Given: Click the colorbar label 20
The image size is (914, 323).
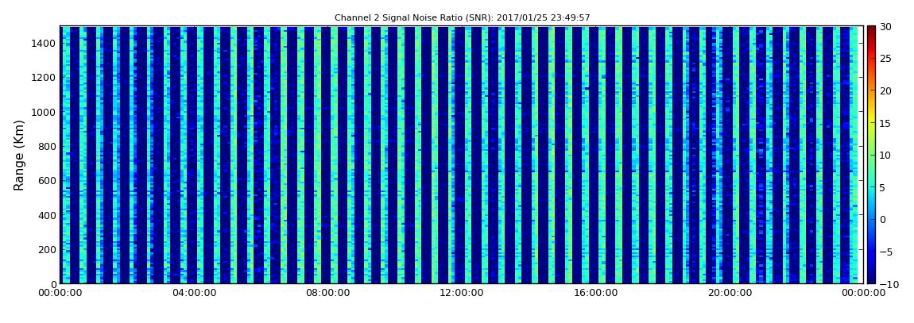Looking at the screenshot, I should [x=886, y=90].
